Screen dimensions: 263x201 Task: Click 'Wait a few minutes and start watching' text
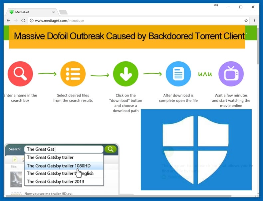click(x=231, y=100)
